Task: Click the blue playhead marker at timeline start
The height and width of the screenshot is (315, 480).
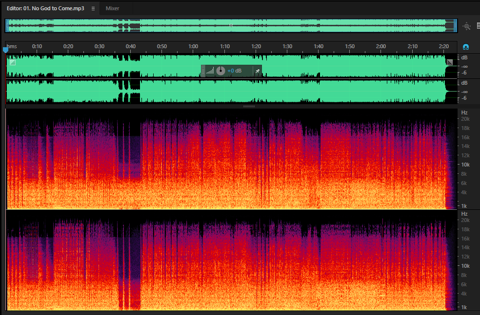Action: (x=5, y=50)
